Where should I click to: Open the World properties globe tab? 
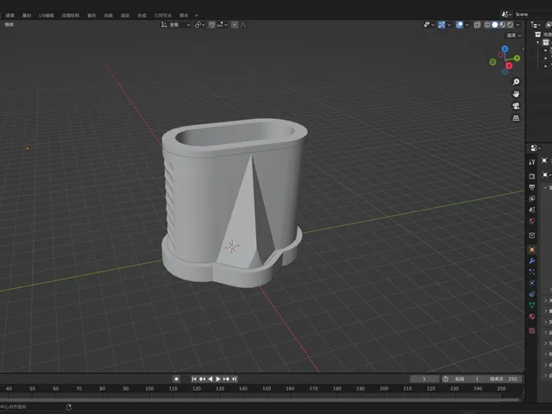pyautogui.click(x=531, y=221)
